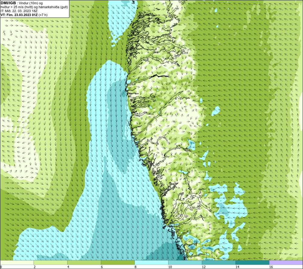The width and height of the screenshot is (303, 269).
Task: Click the 8–10 m/s light cyan legend swatch
Action: (x=151, y=263)
